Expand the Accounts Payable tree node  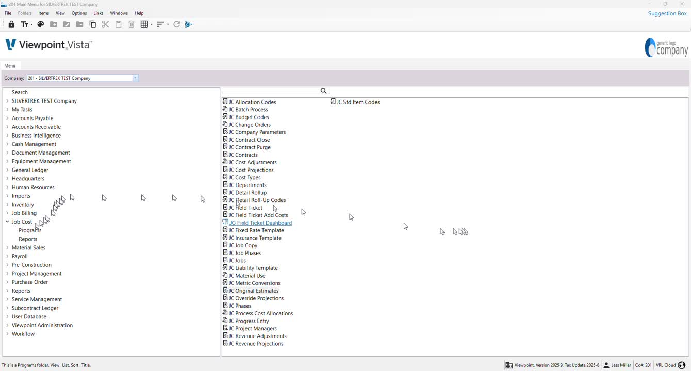click(x=7, y=118)
